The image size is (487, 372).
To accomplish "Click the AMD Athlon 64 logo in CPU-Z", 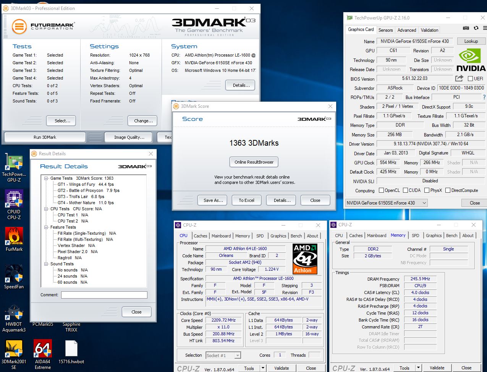I will [305, 260].
